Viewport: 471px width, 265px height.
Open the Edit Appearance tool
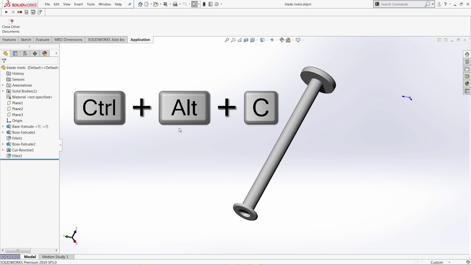(282, 40)
